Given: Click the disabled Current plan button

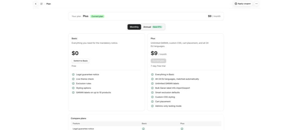Looking at the screenshot, I should pos(159,61).
